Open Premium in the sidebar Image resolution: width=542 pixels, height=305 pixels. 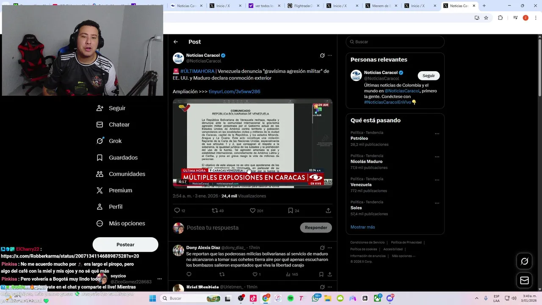point(114,191)
